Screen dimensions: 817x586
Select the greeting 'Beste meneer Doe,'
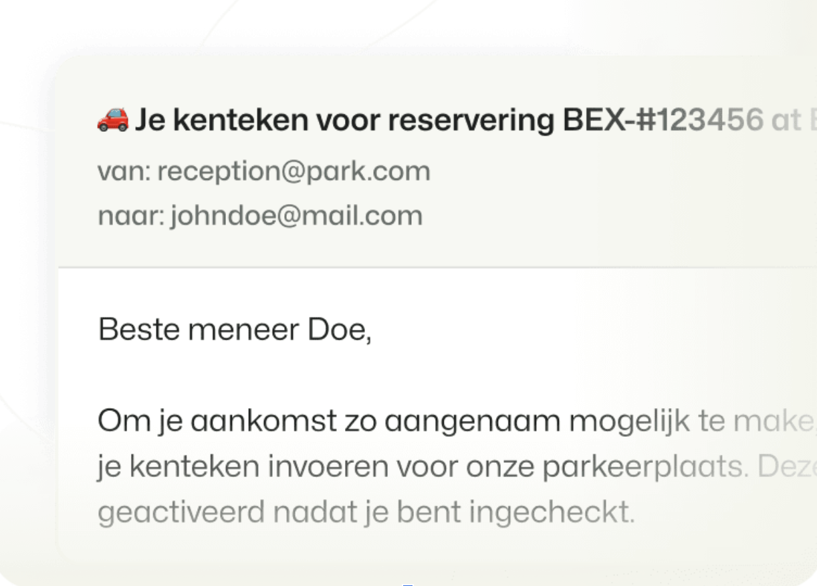pos(235,330)
